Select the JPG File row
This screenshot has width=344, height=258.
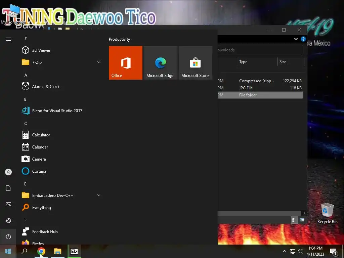tap(260, 88)
